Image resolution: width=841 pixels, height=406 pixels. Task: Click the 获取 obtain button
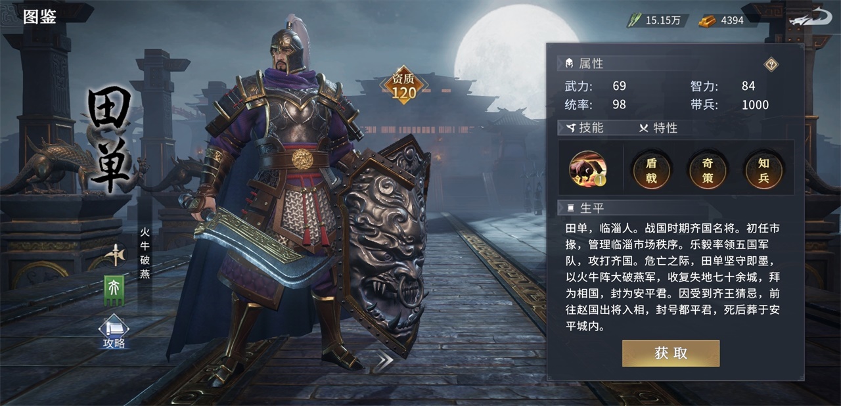pyautogui.click(x=671, y=353)
